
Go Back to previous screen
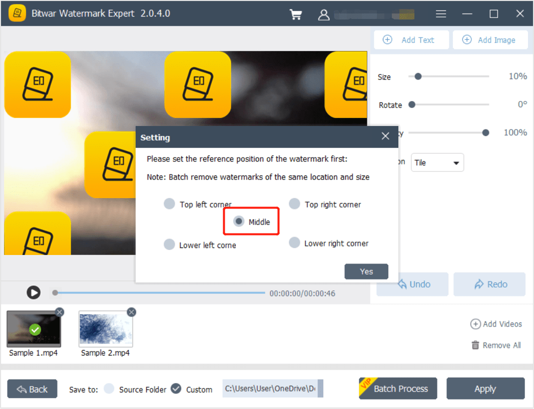33,389
